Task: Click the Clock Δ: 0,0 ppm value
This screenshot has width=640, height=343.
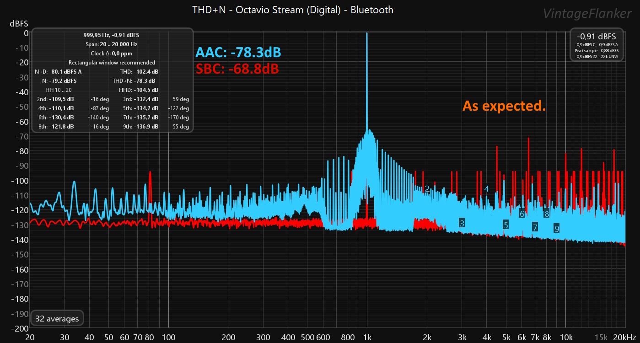Action: tap(112, 54)
